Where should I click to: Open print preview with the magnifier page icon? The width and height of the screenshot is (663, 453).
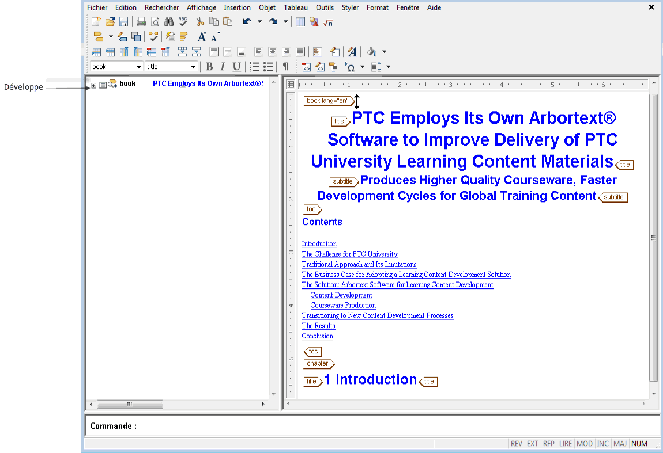coord(155,21)
